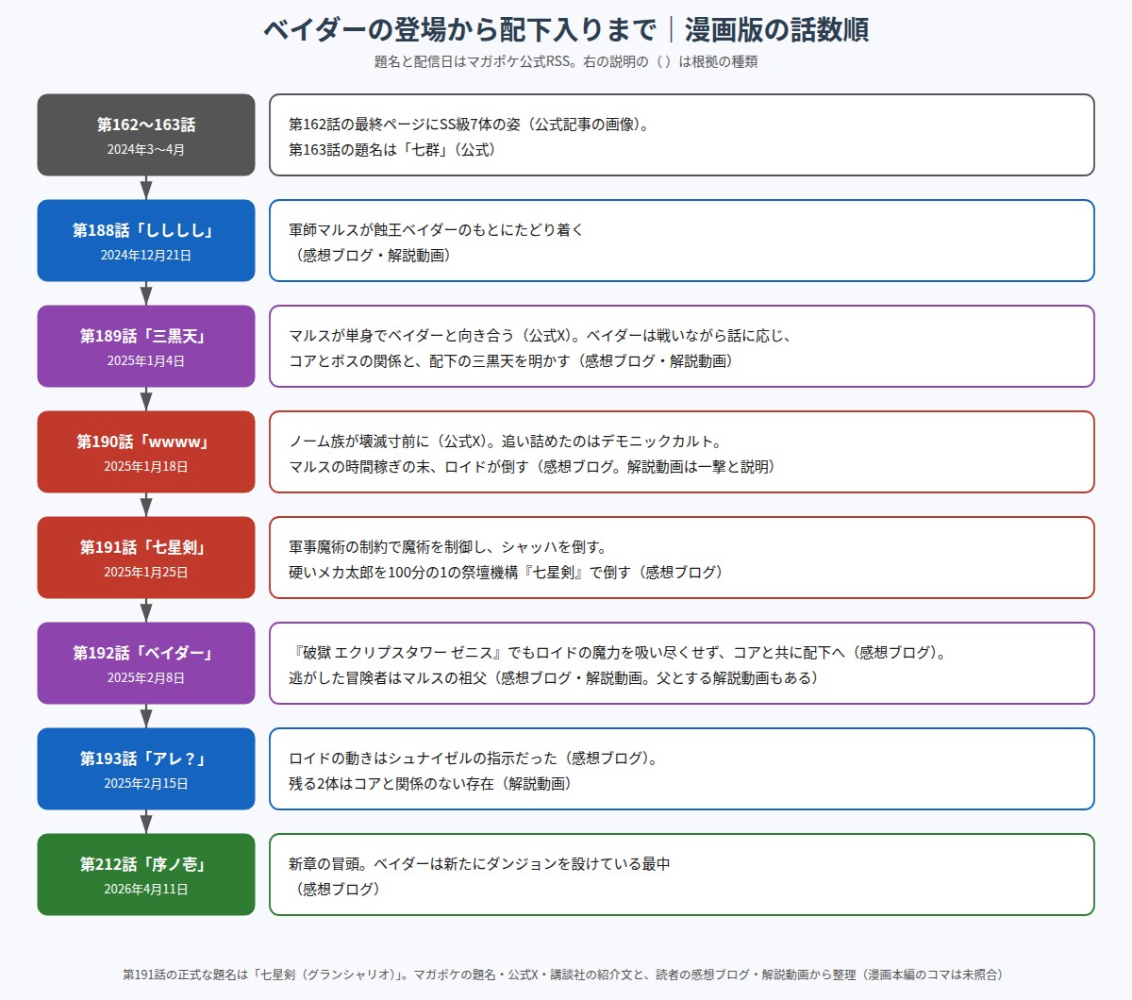Click the line starting コアとボスの関係と、配下の三黒天
The height and width of the screenshot is (1000, 1132).
(511, 360)
